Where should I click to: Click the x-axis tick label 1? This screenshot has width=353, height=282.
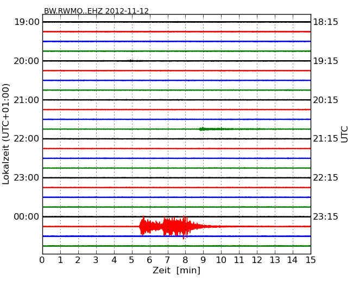coord(60,260)
